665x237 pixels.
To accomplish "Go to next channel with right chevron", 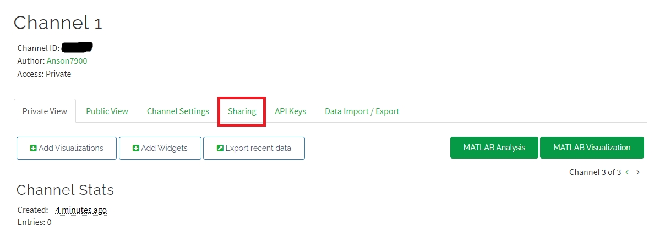I will coord(638,172).
